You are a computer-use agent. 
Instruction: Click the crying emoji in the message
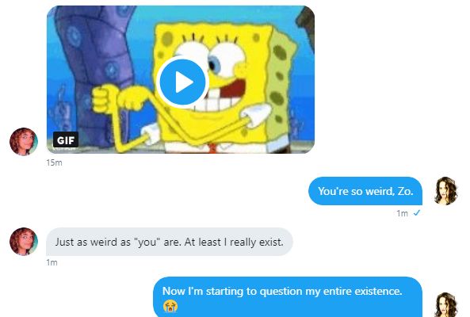[x=170, y=306]
